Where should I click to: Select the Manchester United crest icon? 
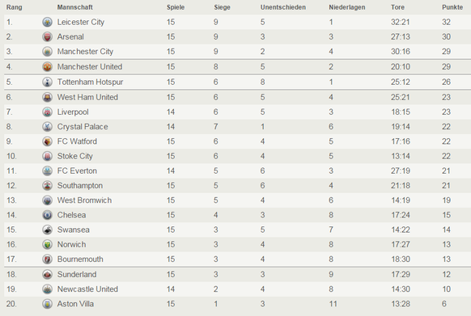pos(47,66)
